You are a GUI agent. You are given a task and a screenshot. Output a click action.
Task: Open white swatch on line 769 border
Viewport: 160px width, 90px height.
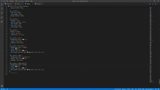pos(23,50)
